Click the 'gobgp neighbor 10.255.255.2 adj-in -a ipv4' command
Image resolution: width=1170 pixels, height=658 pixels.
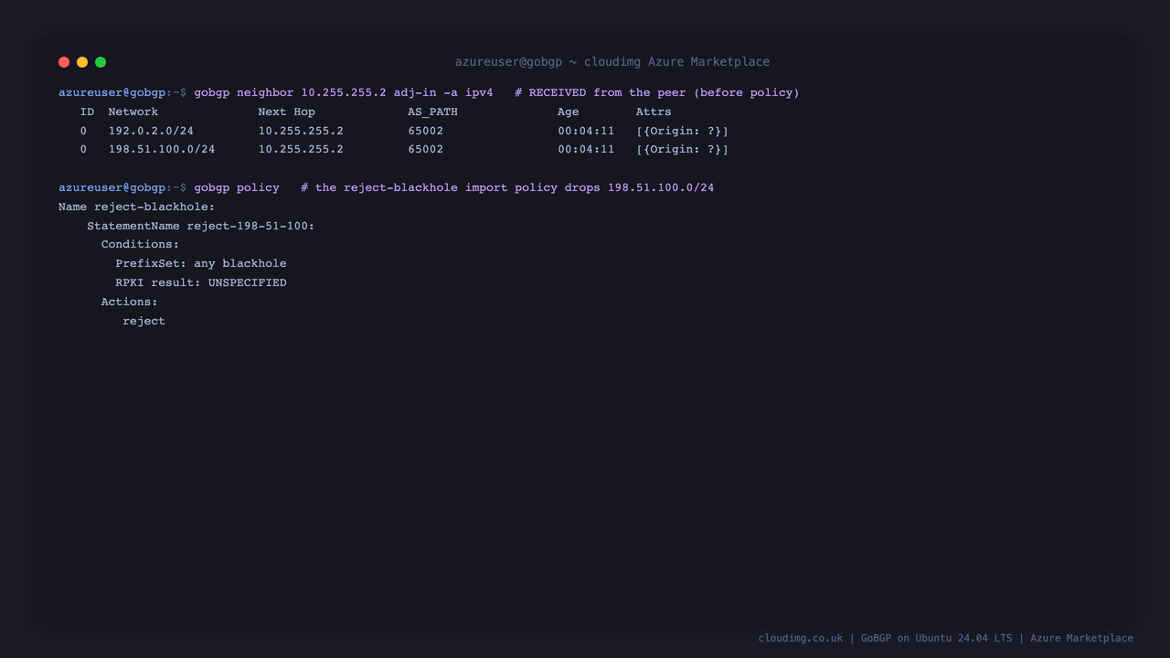coord(344,92)
